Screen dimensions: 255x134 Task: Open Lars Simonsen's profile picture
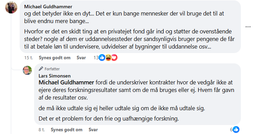[x=27, y=70]
